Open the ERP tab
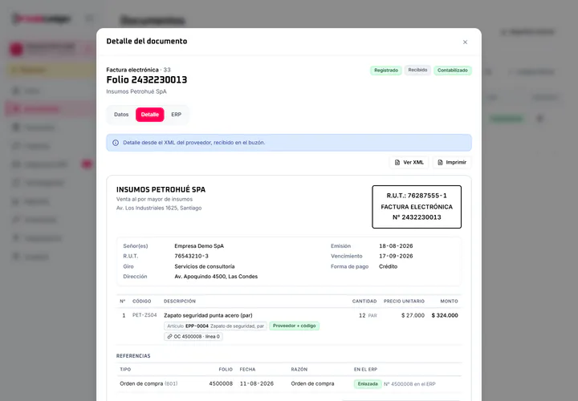Image resolution: width=578 pixels, height=401 pixels. [x=176, y=115]
